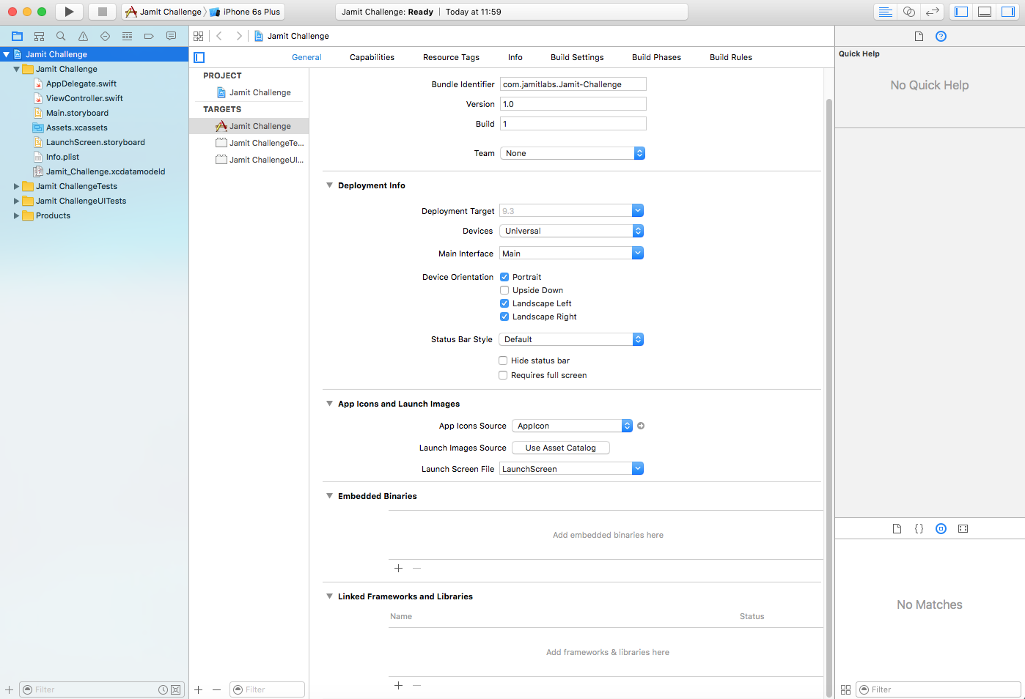Open App Icons Source dropdown
The image size is (1025, 699).
pyautogui.click(x=572, y=426)
